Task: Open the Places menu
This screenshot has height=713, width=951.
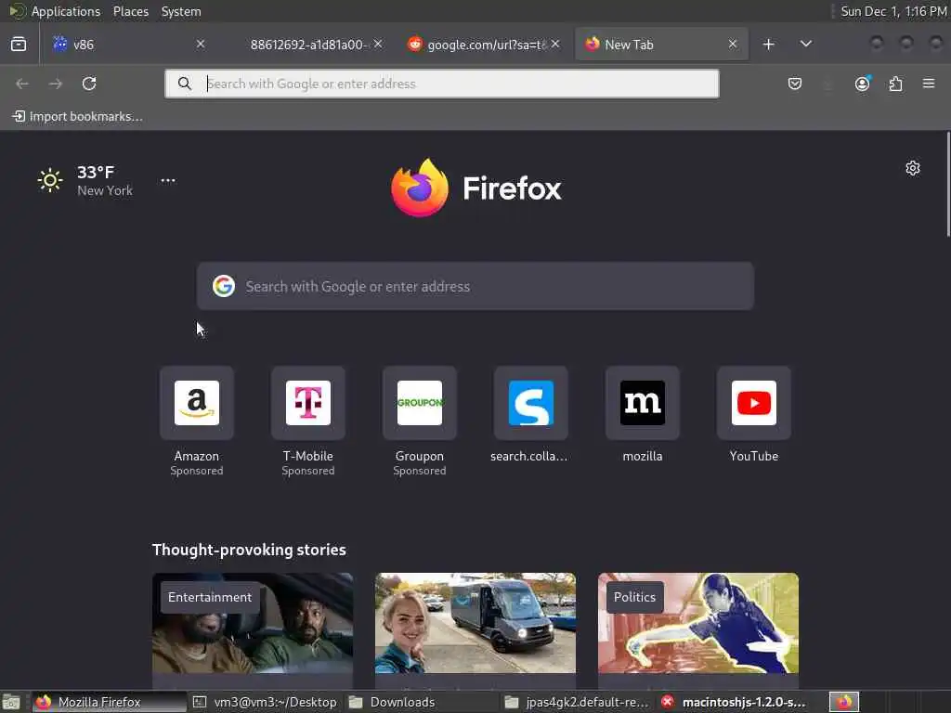Action: point(131,11)
